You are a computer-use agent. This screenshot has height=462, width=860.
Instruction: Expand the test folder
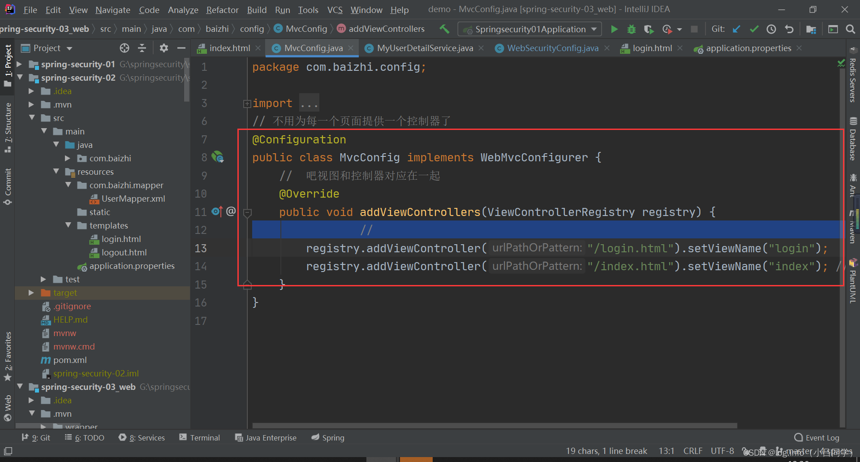[43, 279]
